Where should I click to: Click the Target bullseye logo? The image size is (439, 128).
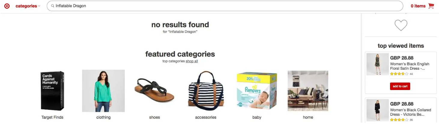click(7, 6)
